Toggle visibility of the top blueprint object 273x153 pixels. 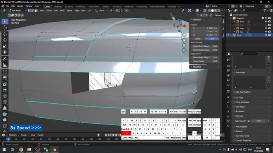click(x=266, y=31)
